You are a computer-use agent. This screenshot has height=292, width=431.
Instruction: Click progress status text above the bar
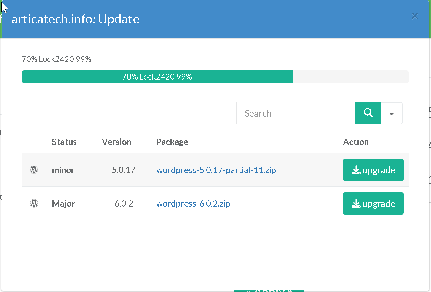56,59
